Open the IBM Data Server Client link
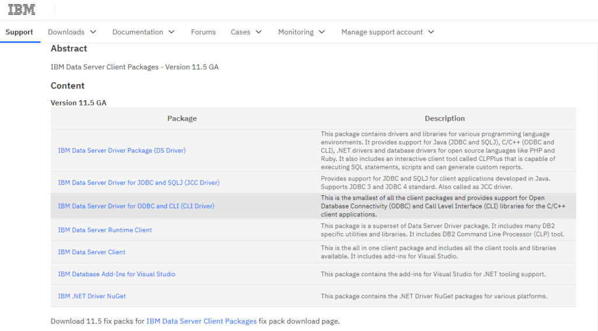The image size is (598, 331). [x=92, y=252]
